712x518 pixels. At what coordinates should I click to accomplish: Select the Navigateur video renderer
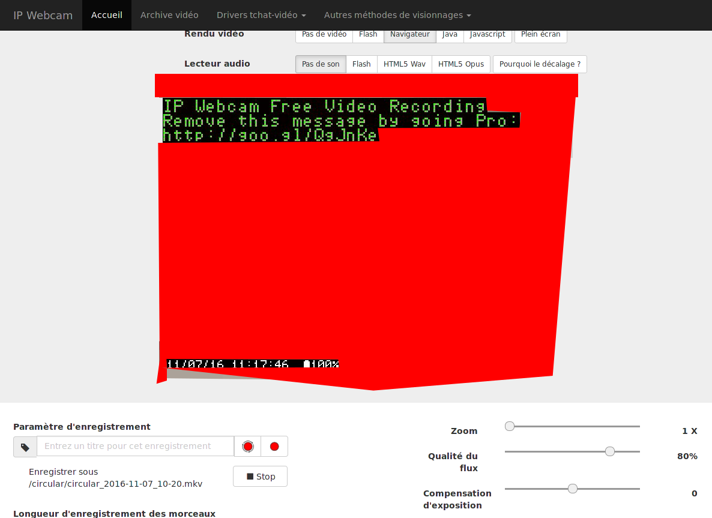coord(410,35)
